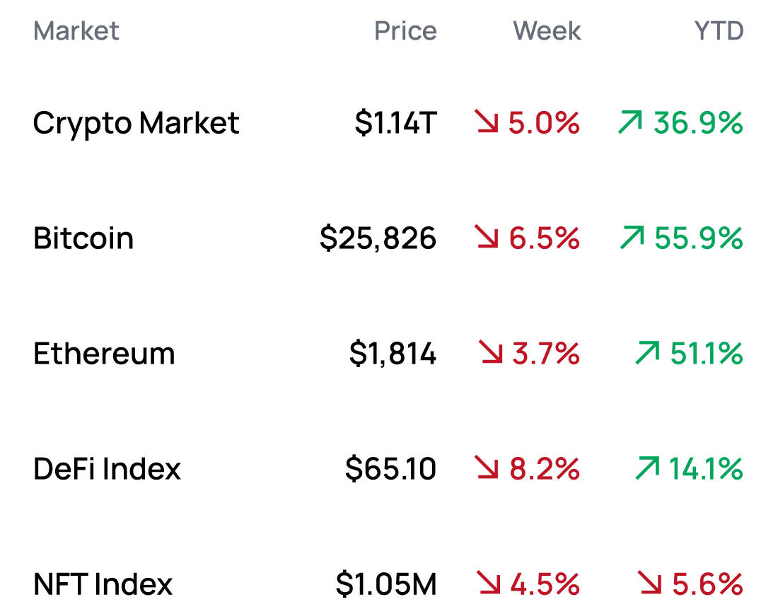Click the Bitcoin weekly down arrow icon
778x614 pixels.
pyautogui.click(x=487, y=238)
